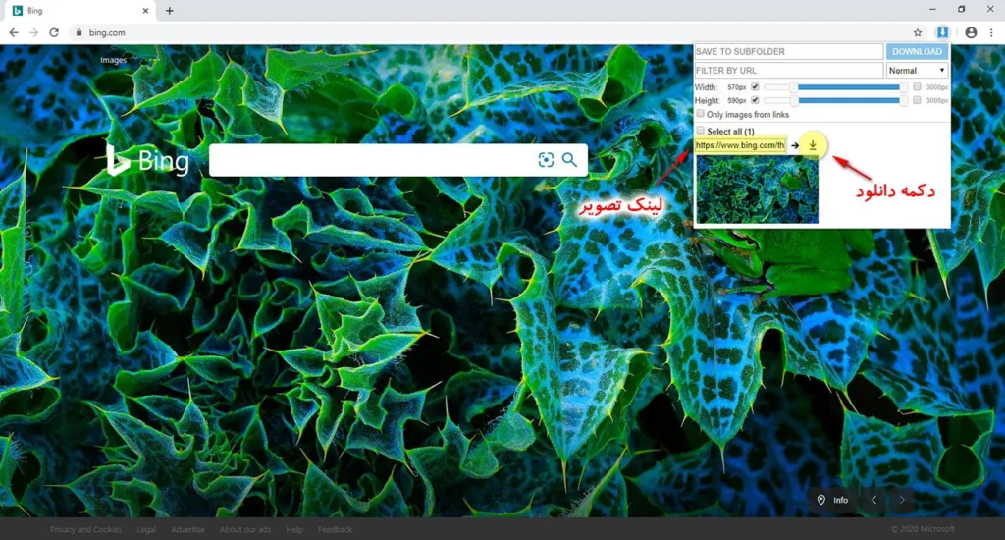
Task: Click the padlock site info icon
Action: click(x=79, y=32)
